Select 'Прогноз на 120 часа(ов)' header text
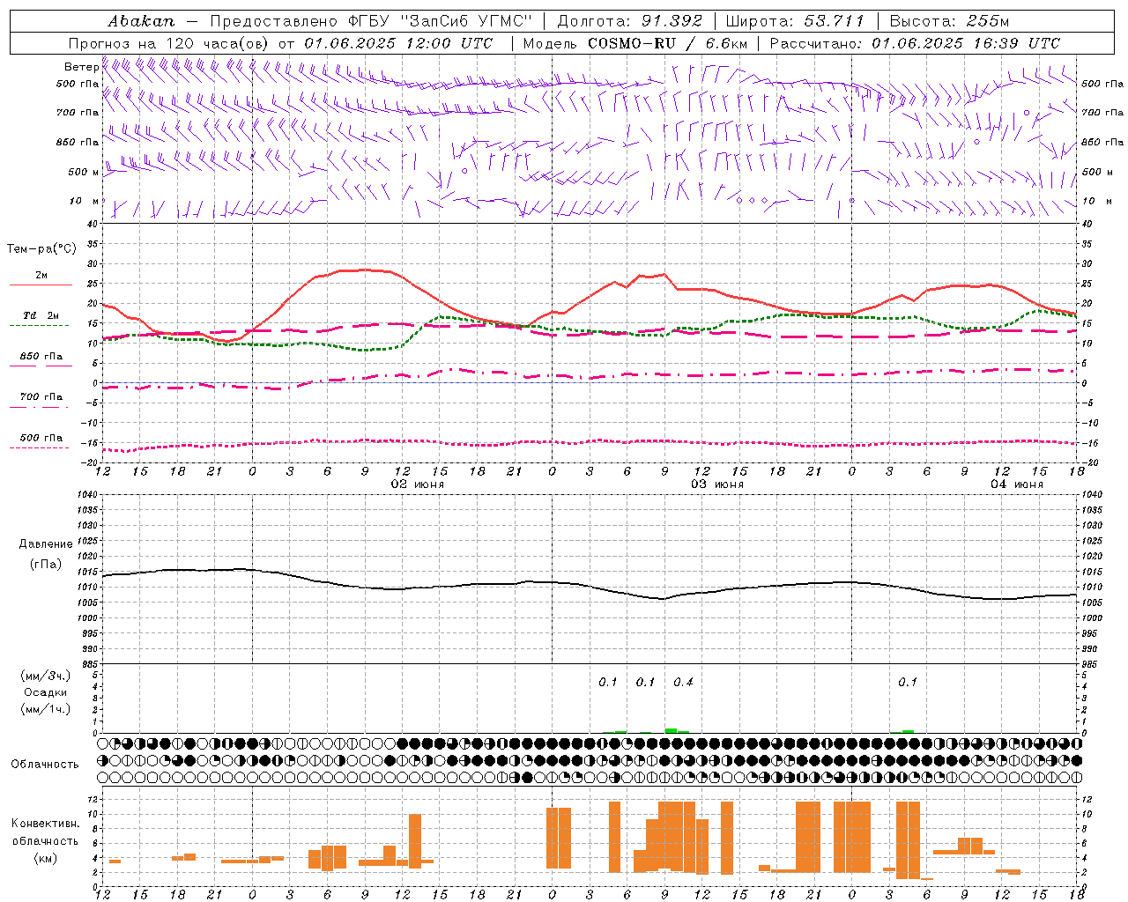 point(170,43)
